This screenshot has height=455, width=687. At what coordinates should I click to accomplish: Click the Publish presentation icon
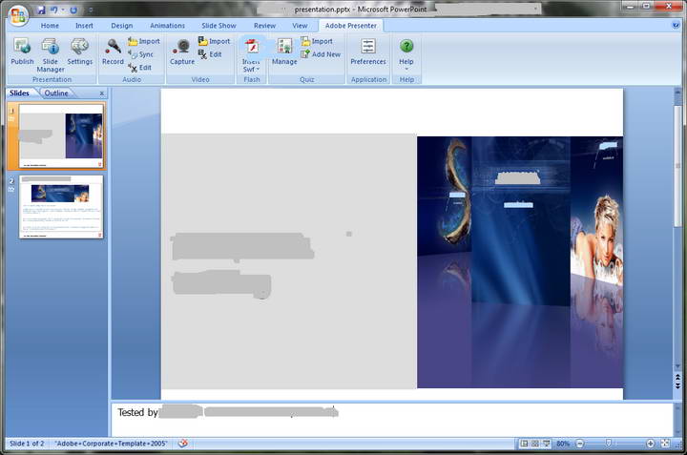click(22, 48)
